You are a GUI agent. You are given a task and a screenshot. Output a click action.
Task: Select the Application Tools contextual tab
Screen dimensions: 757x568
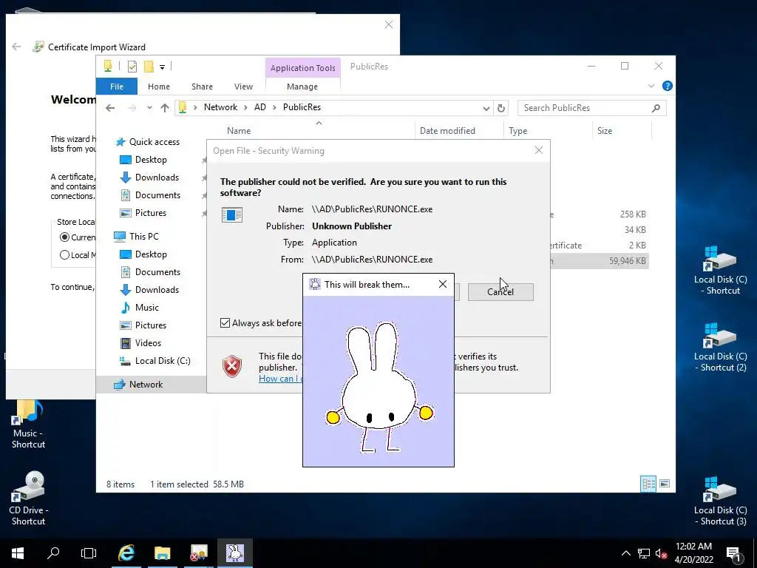point(302,68)
